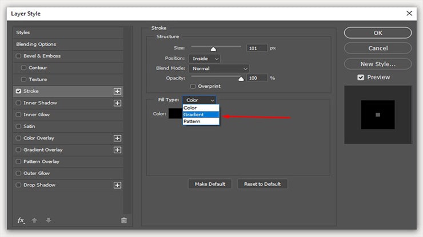Click the Opacity value field showing 100
This screenshot has width=423, height=237.
click(x=257, y=78)
